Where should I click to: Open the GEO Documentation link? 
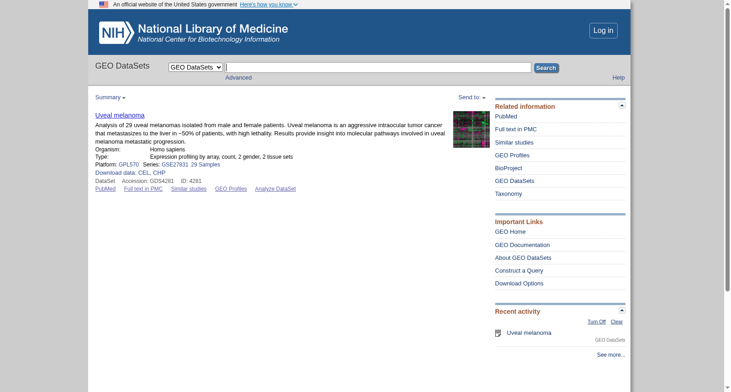[x=522, y=245]
